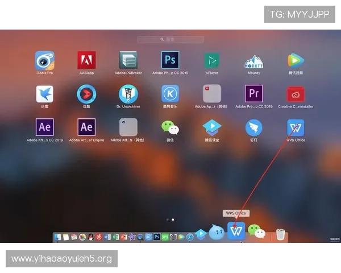Open Calendar from the Dock
The image size is (341, 273).
pyautogui.click(x=74, y=237)
